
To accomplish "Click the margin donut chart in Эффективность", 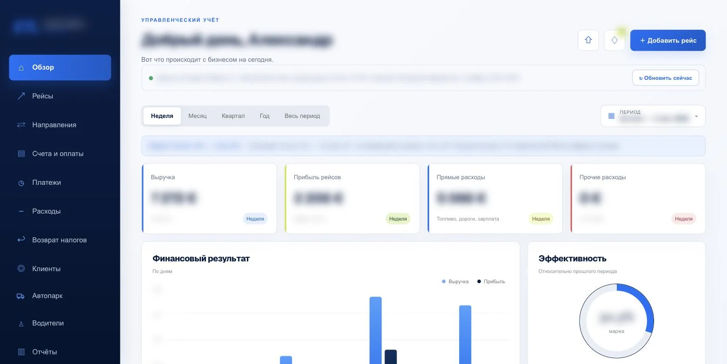I will (616, 321).
